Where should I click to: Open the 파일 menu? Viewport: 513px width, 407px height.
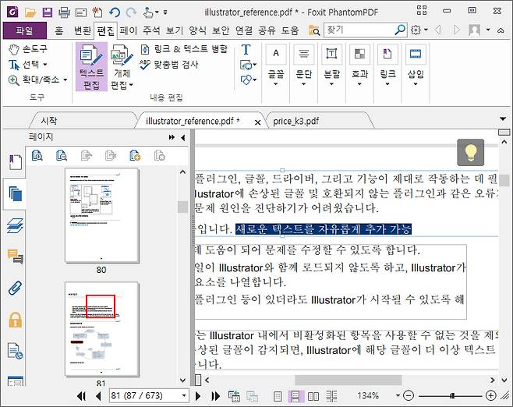pyautogui.click(x=25, y=30)
